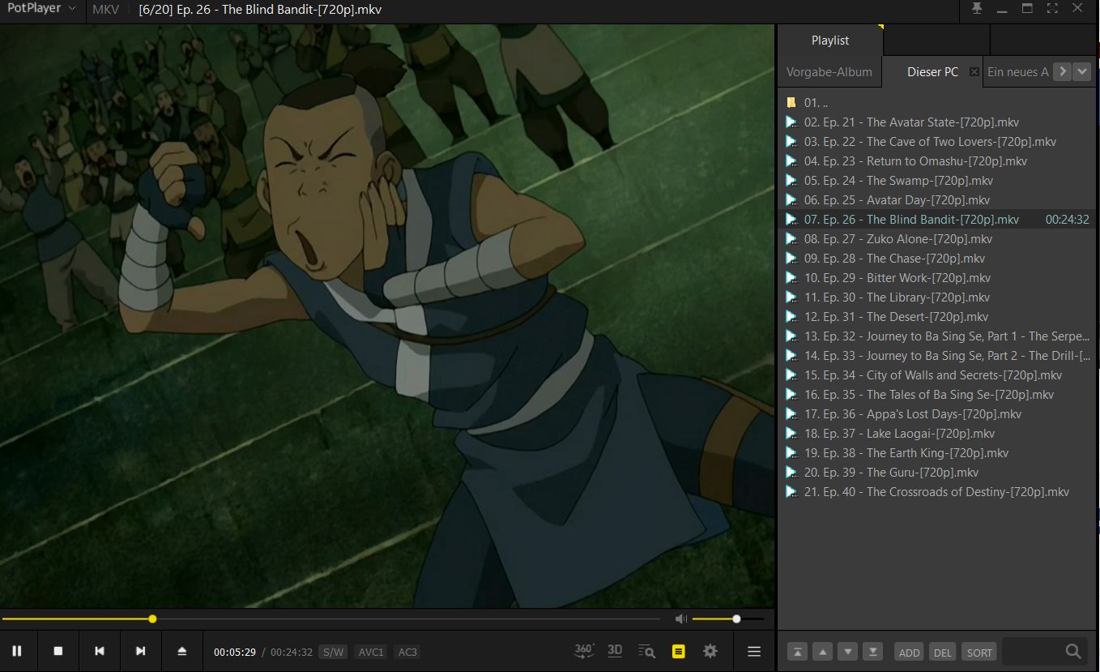Open the PotPlayer main menu dropdown
Screen dimensions: 1100x672
(x=42, y=8)
